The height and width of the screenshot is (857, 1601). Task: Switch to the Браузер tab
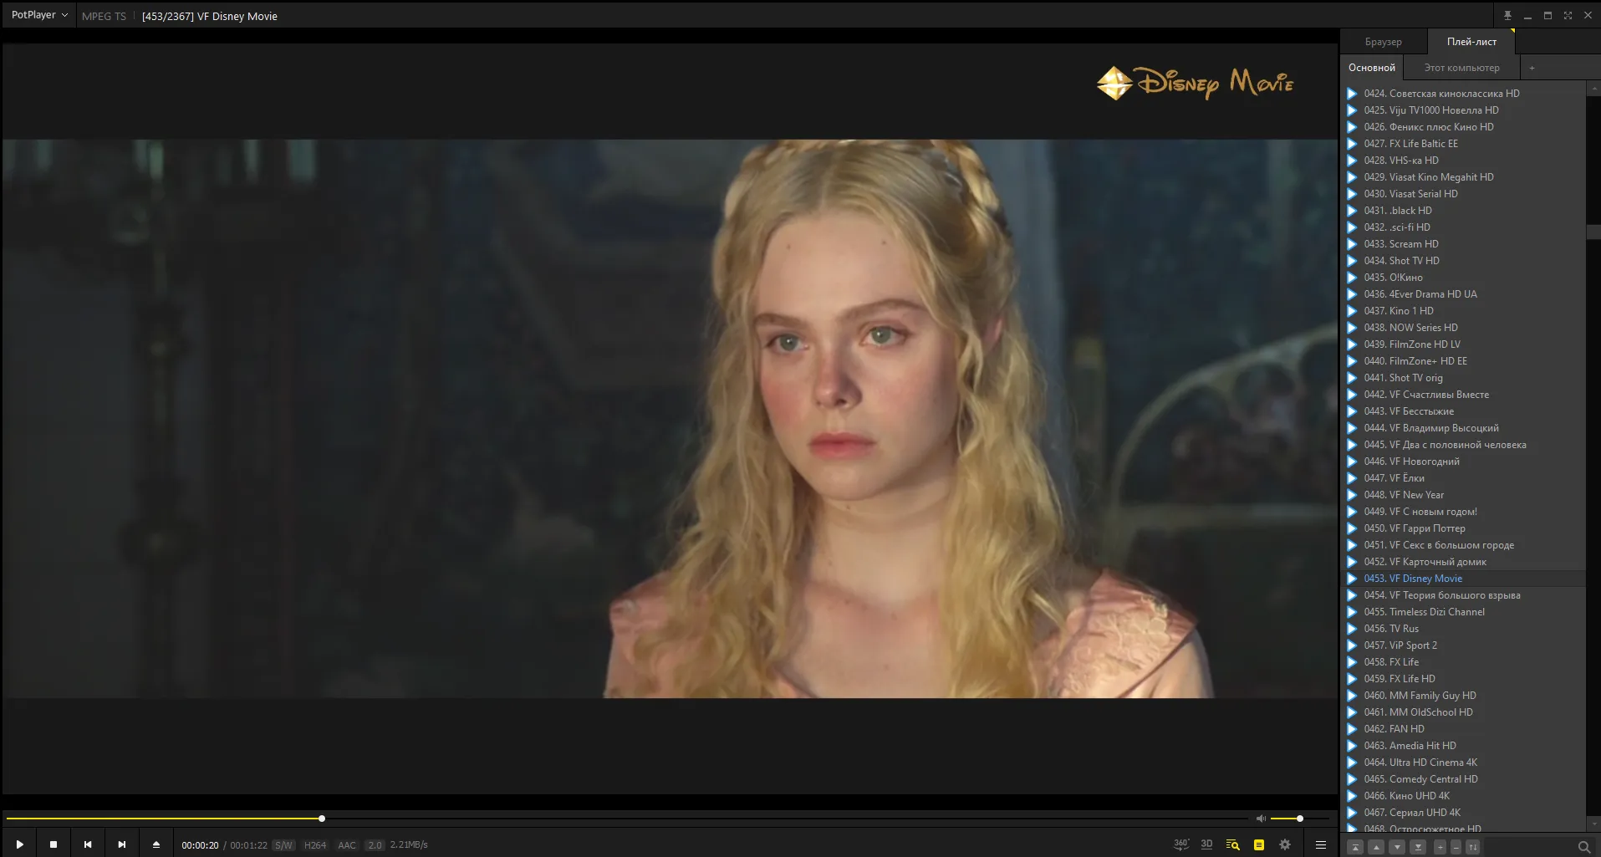click(1383, 42)
